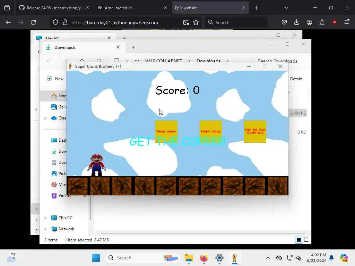Switch Explorer to large thumbnails view
The width and height of the screenshot is (355, 266).
306,240
